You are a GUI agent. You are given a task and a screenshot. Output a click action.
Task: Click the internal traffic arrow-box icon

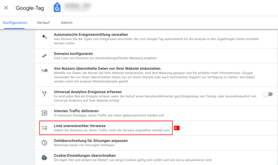click(44, 113)
